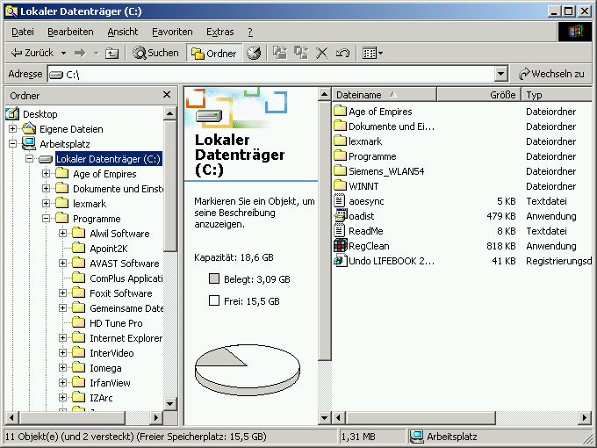Screen dimensions: 597x448
Task: Select Dokumente und Ei... folder icon in list
Action: click(x=340, y=126)
